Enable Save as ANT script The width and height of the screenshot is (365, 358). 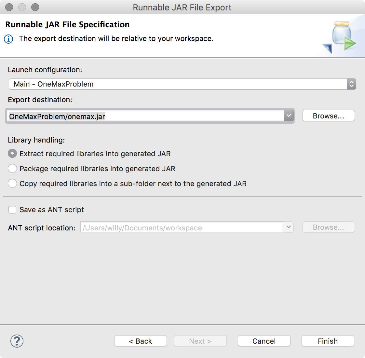pos(12,210)
